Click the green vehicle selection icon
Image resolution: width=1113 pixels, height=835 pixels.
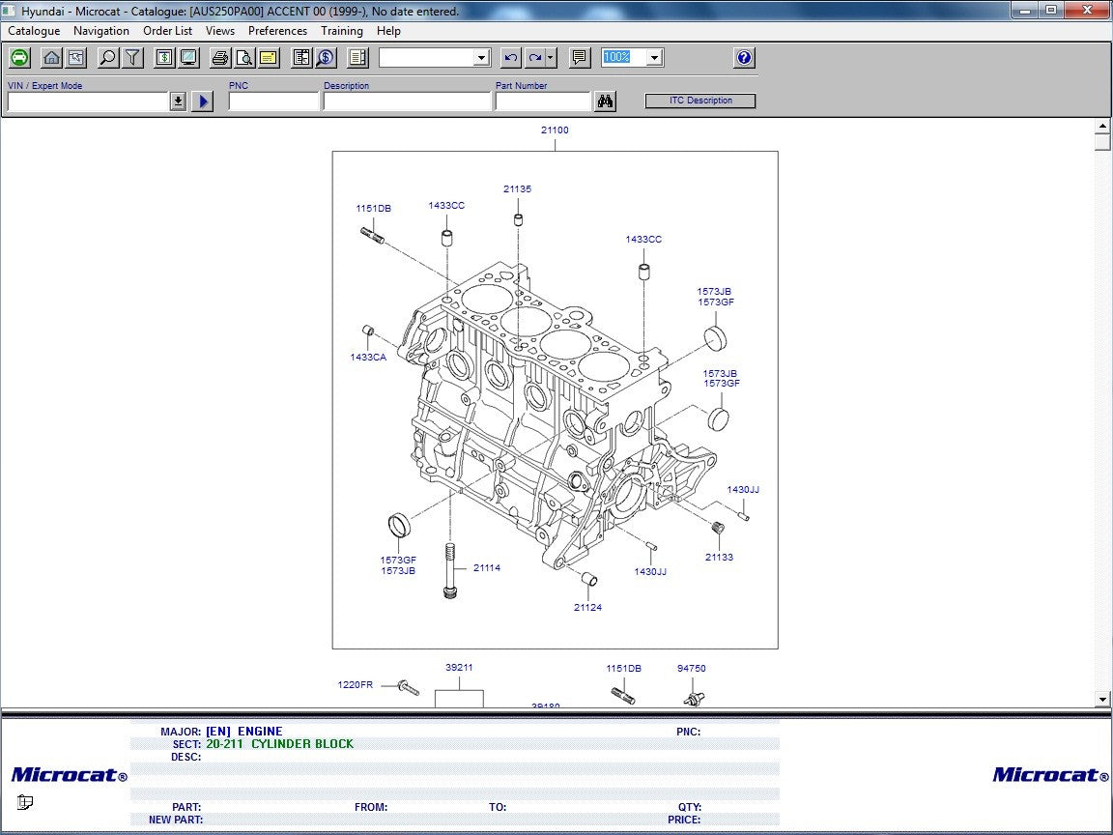19,58
